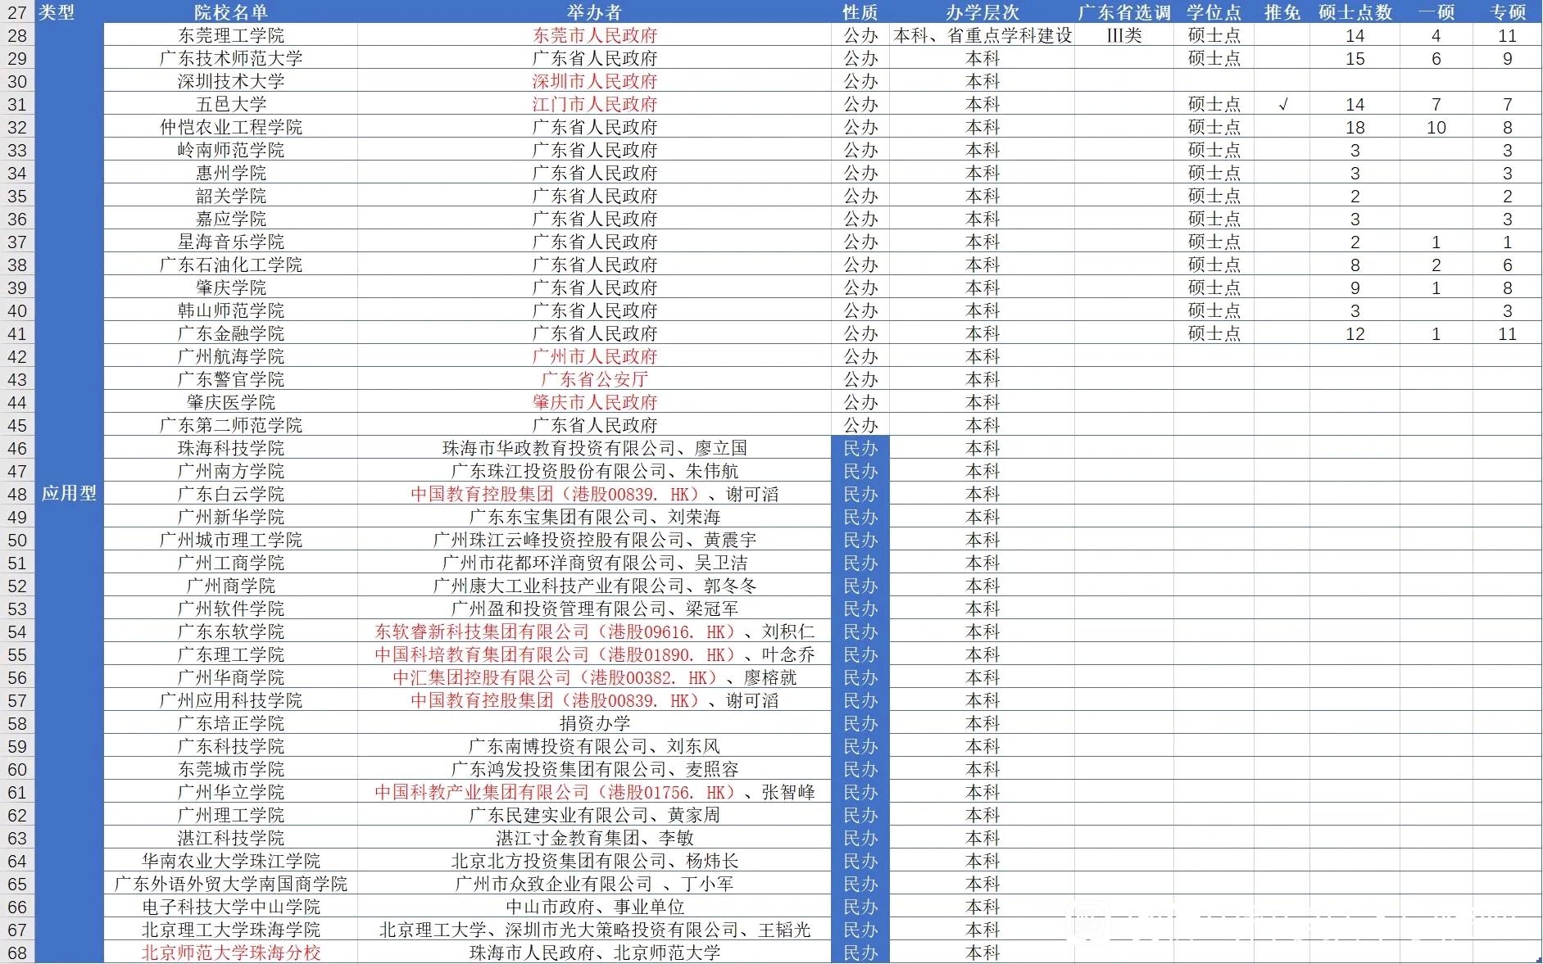Screen dimensions: 1543x964
Task: Select the 广东技术师范大学 cell
Action: pos(231,58)
